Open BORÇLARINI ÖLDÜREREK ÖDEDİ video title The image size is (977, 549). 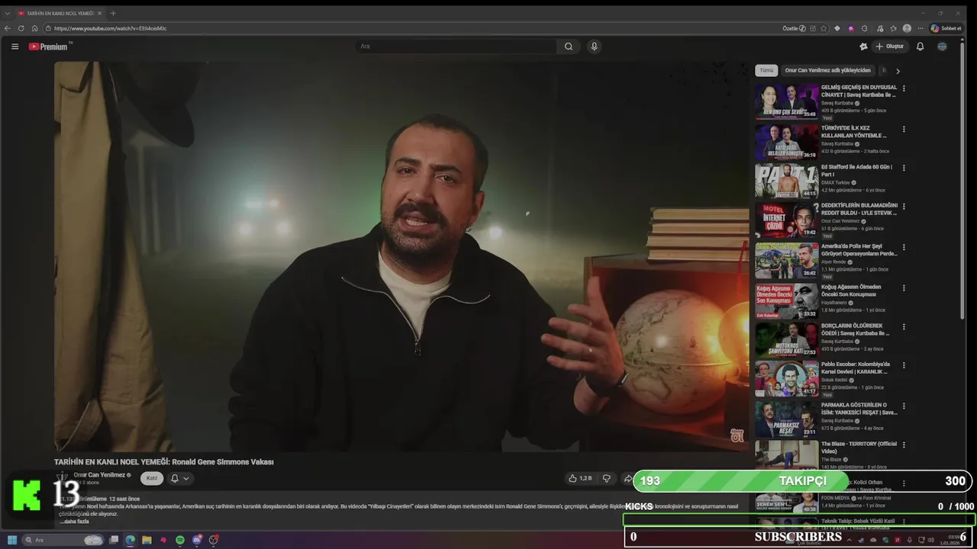[x=855, y=329]
